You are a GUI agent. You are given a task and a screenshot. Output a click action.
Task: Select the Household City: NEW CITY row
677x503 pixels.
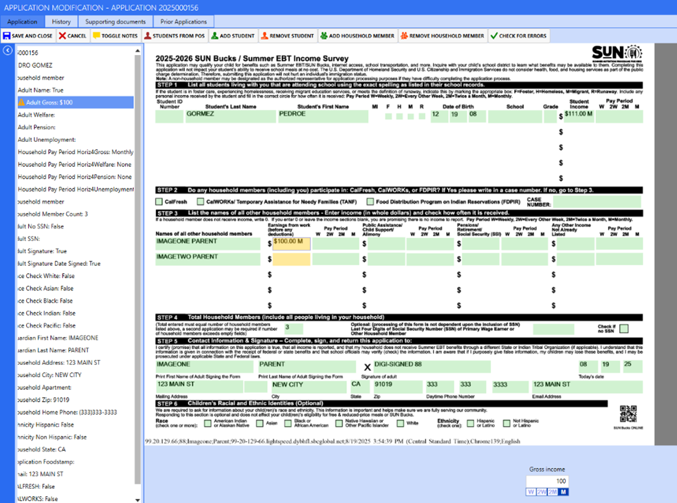click(75, 375)
